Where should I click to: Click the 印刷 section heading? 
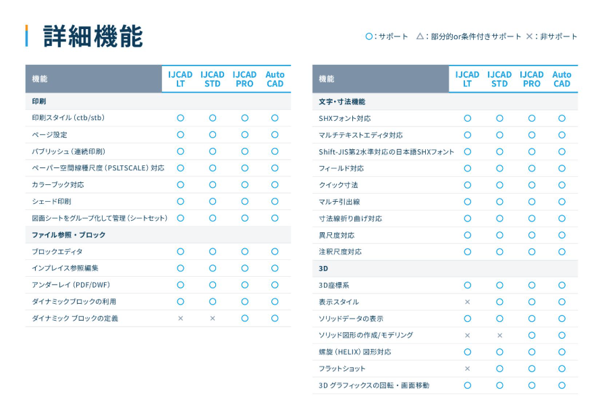click(x=39, y=101)
